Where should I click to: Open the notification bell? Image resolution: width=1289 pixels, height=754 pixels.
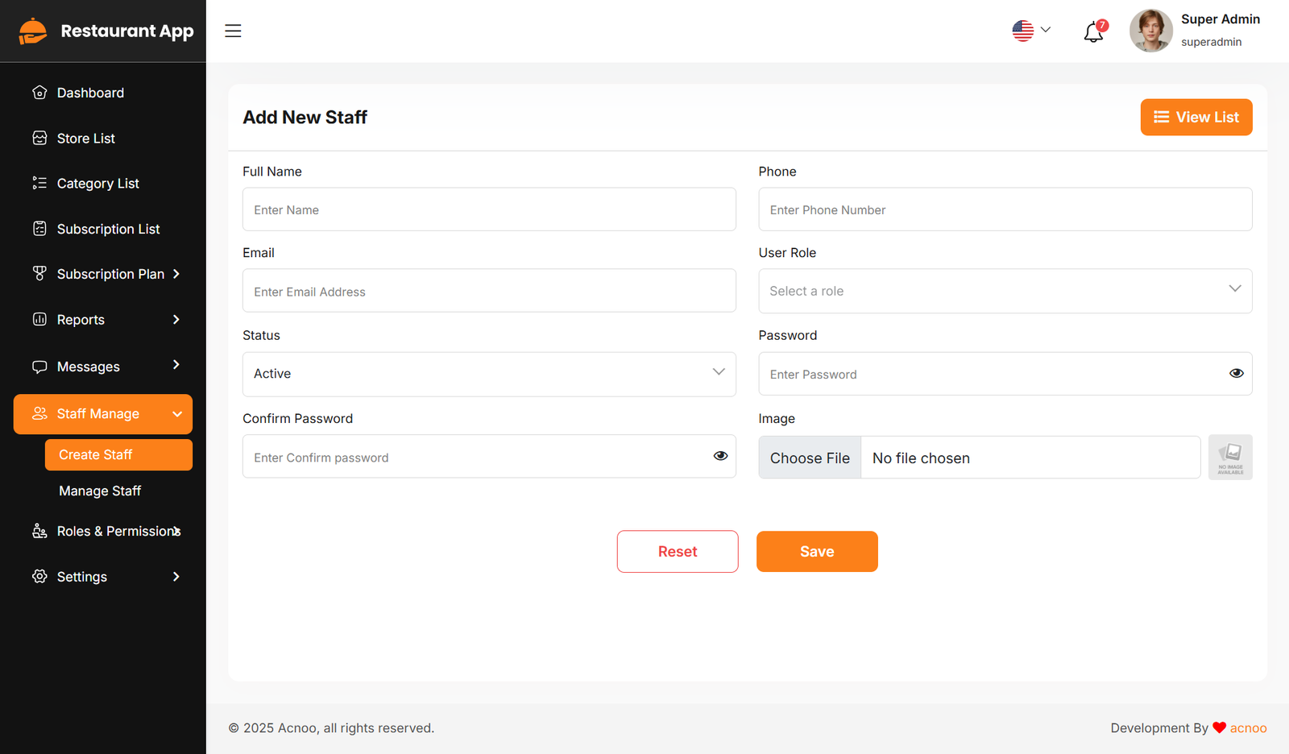click(1093, 32)
